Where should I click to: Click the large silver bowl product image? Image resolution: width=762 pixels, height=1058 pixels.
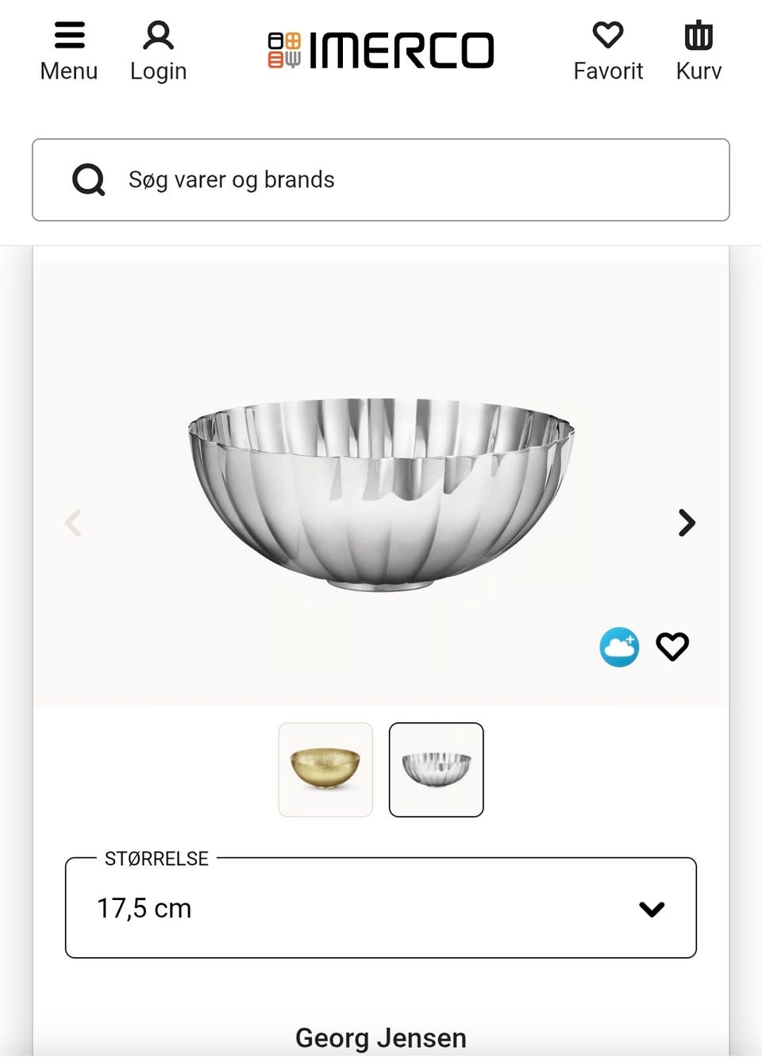pyautogui.click(x=381, y=492)
